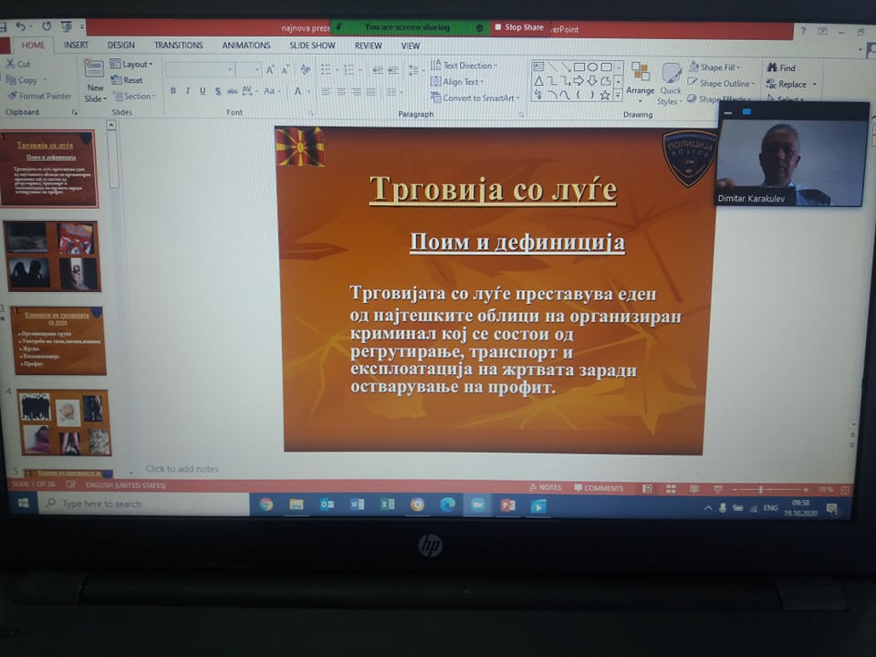Screen dimensions: 876x657
Task: Align text left
Action: (327, 91)
